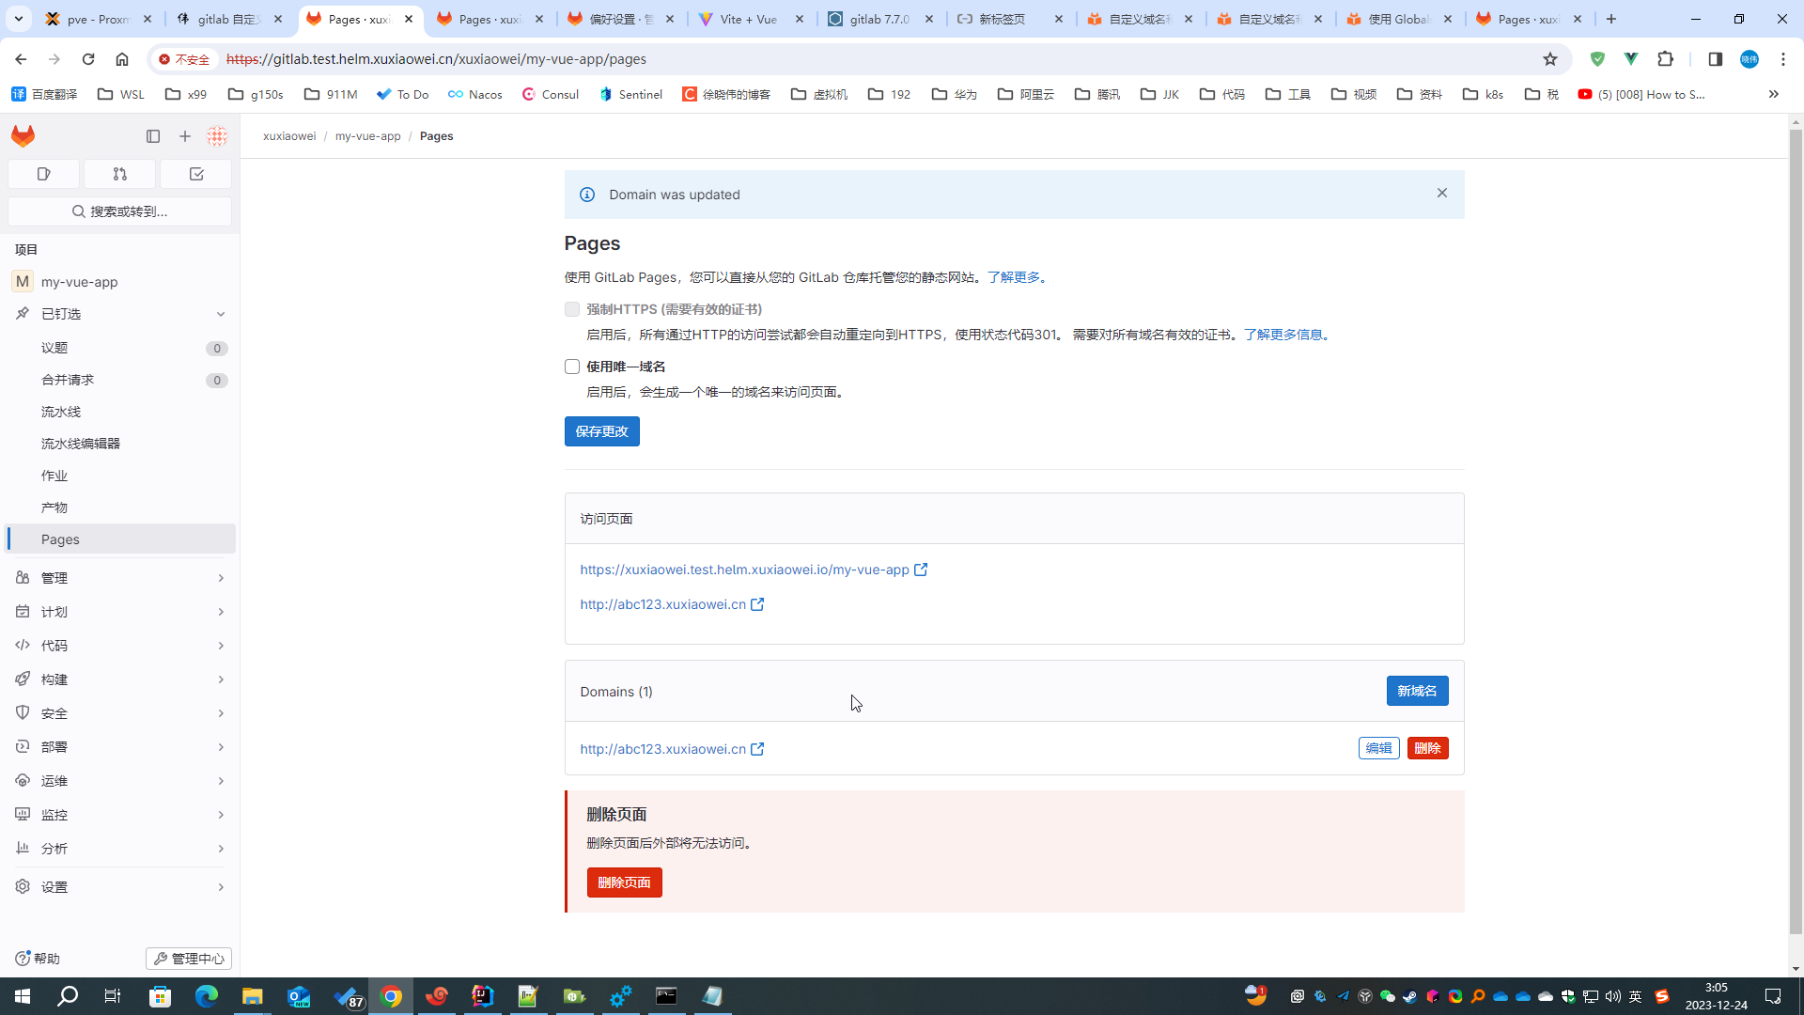Click the red 删除页面 button
Screen dimensions: 1804x1015
tap(624, 882)
